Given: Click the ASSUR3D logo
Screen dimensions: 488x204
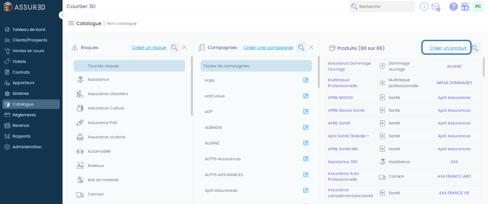Looking at the screenshot, I should 25,7.
